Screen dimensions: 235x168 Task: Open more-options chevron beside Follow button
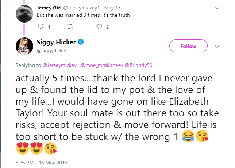point(217,47)
